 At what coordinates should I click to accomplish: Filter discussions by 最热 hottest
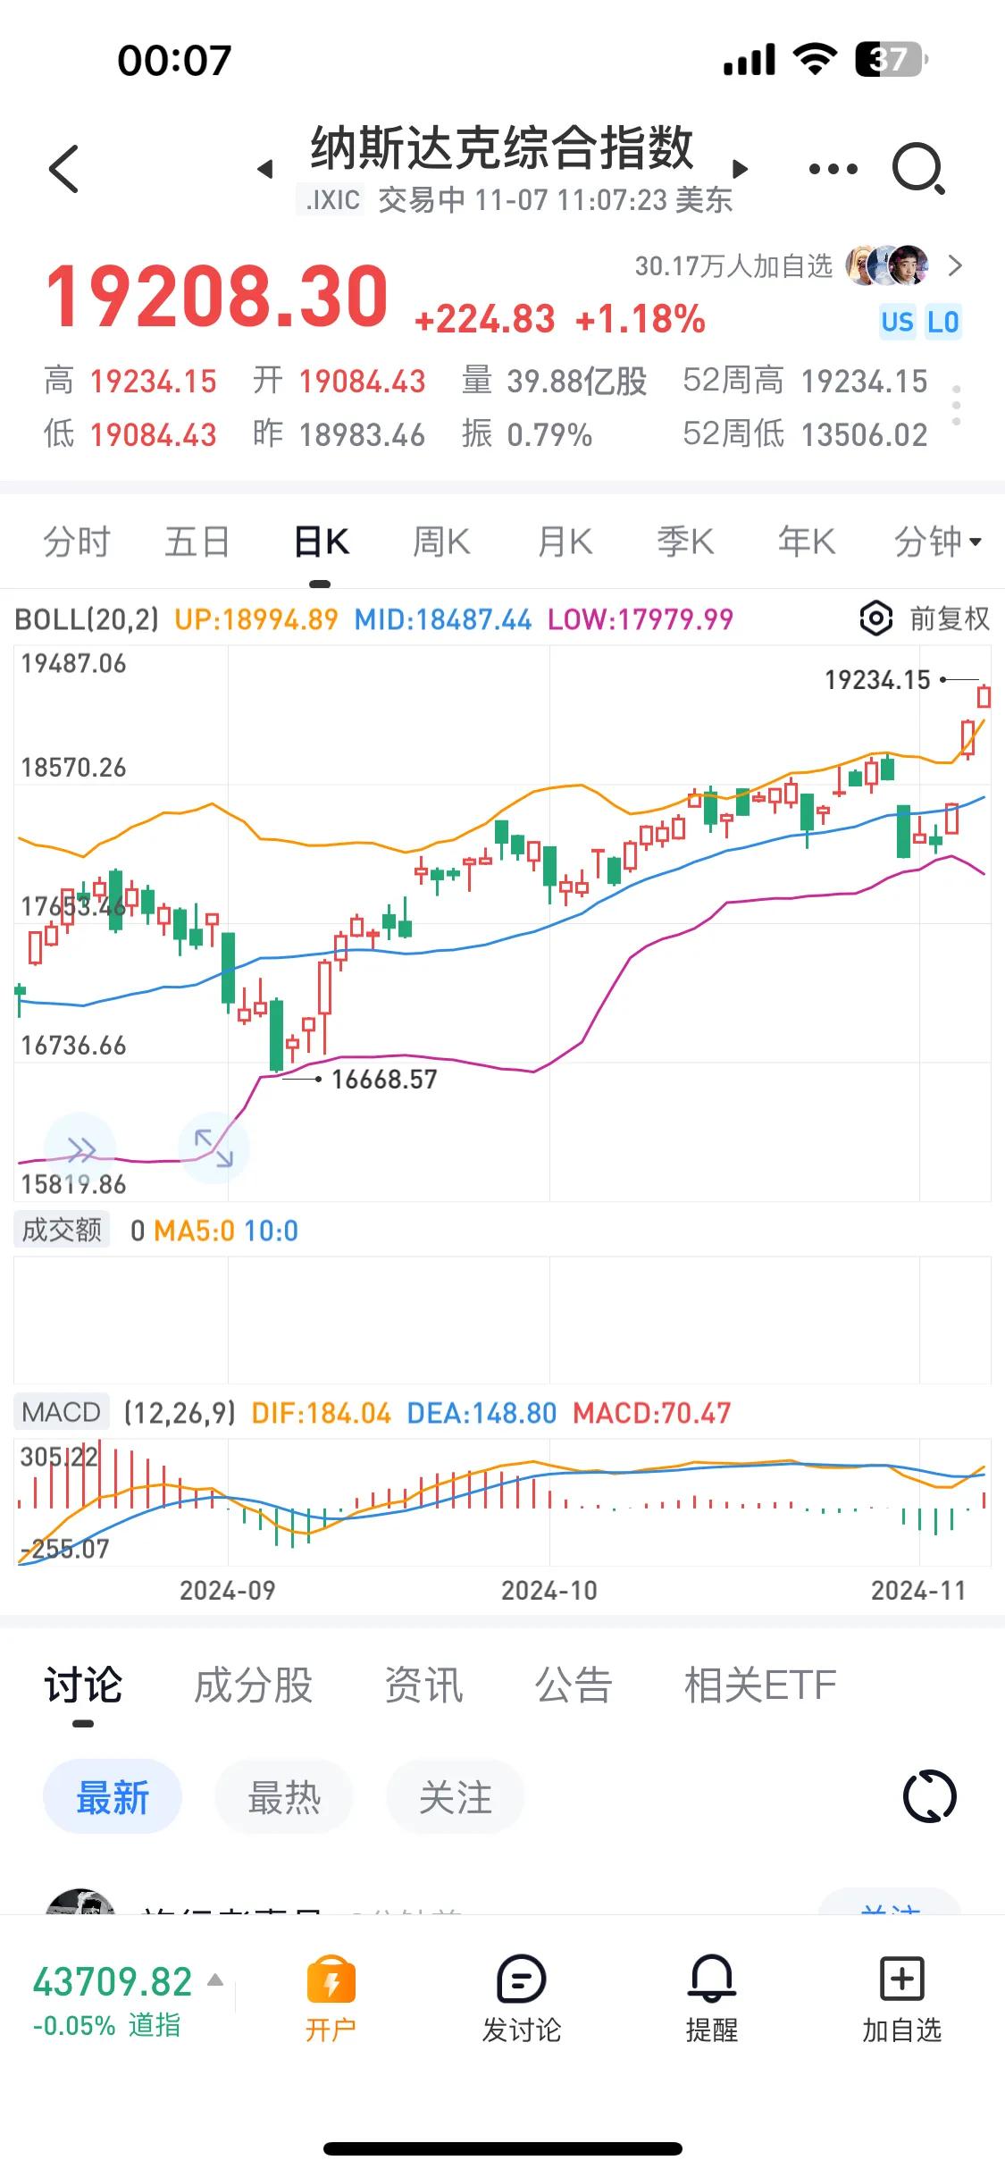click(284, 1797)
